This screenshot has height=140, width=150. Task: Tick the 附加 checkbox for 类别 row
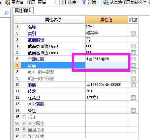pyautogui.click(x=133, y=33)
